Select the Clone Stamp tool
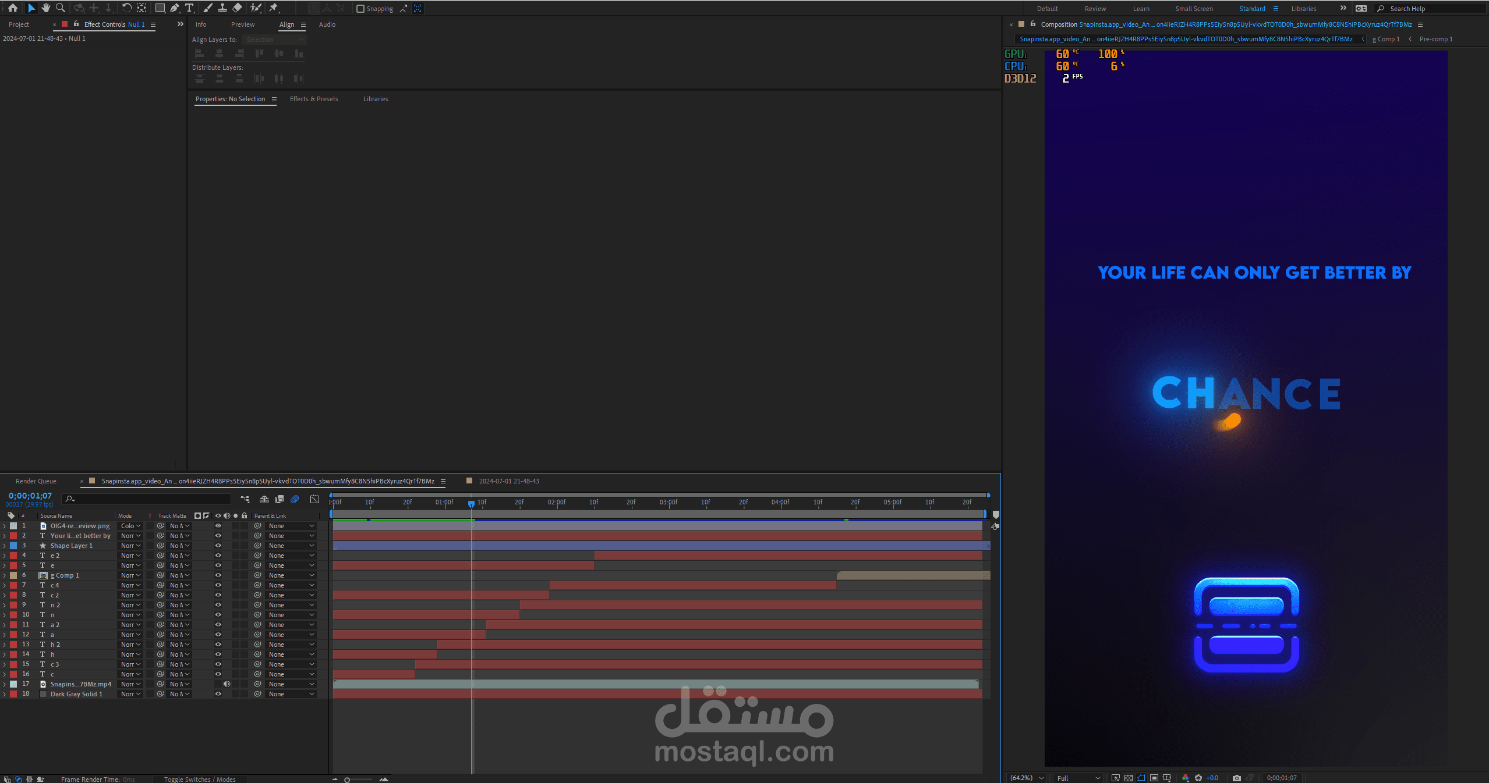Image resolution: width=1489 pixels, height=783 pixels. [222, 8]
